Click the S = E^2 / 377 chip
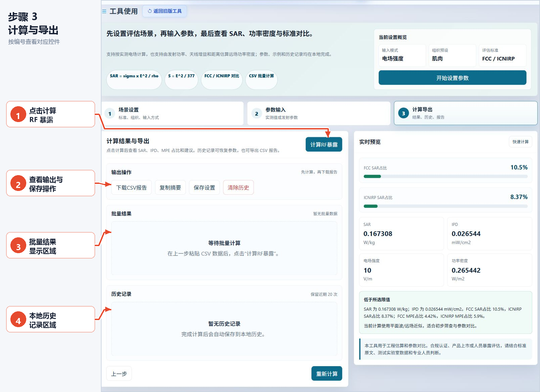The image size is (540, 392). click(x=181, y=80)
